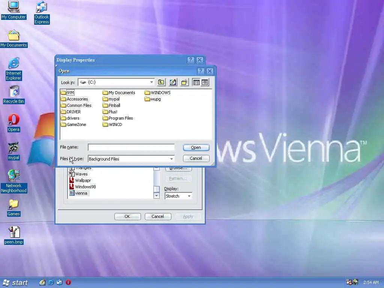This screenshot has height=288, width=384.
Task: Launch Internet Explorer from quick launch
Action: click(x=51, y=282)
